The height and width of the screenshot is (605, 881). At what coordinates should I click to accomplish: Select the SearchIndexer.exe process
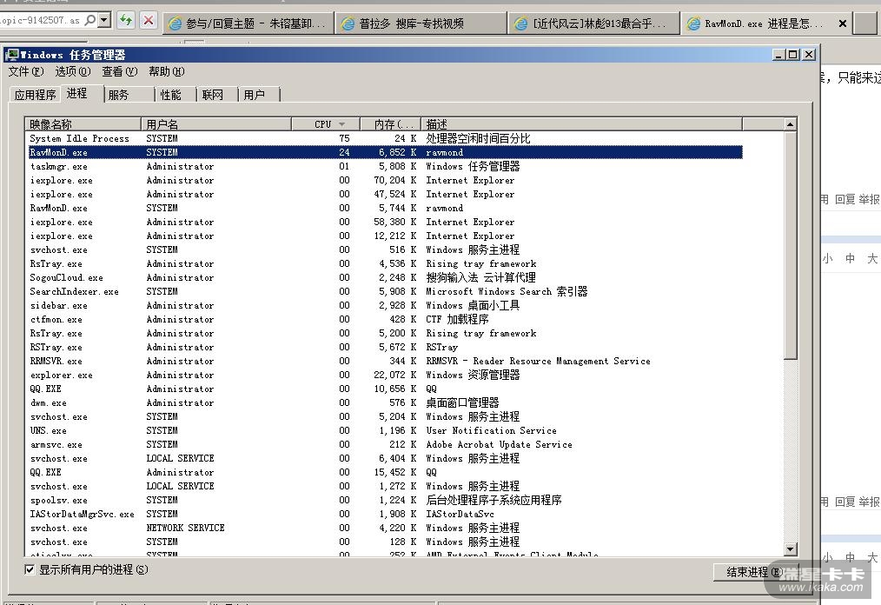point(386,291)
